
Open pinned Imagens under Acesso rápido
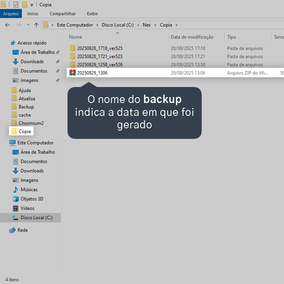[29, 80]
